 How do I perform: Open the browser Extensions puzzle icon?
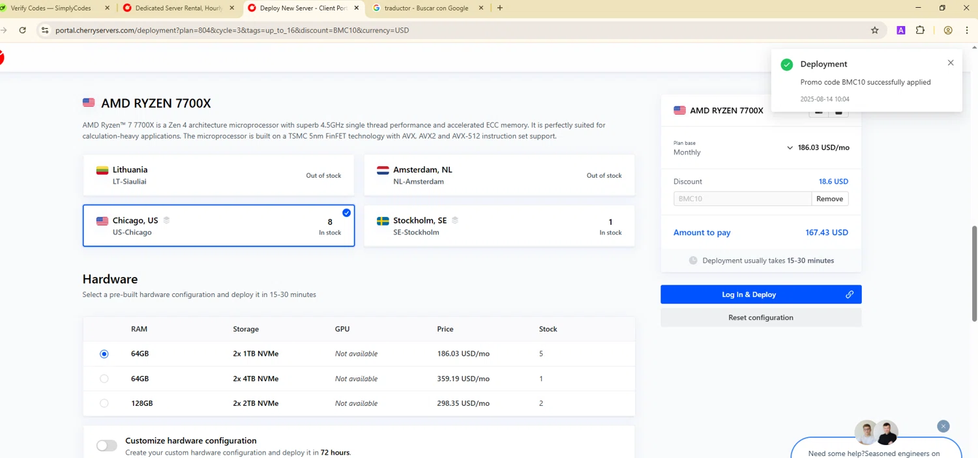[920, 30]
